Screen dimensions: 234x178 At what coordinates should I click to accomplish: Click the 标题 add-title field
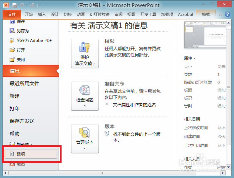pos(221,90)
